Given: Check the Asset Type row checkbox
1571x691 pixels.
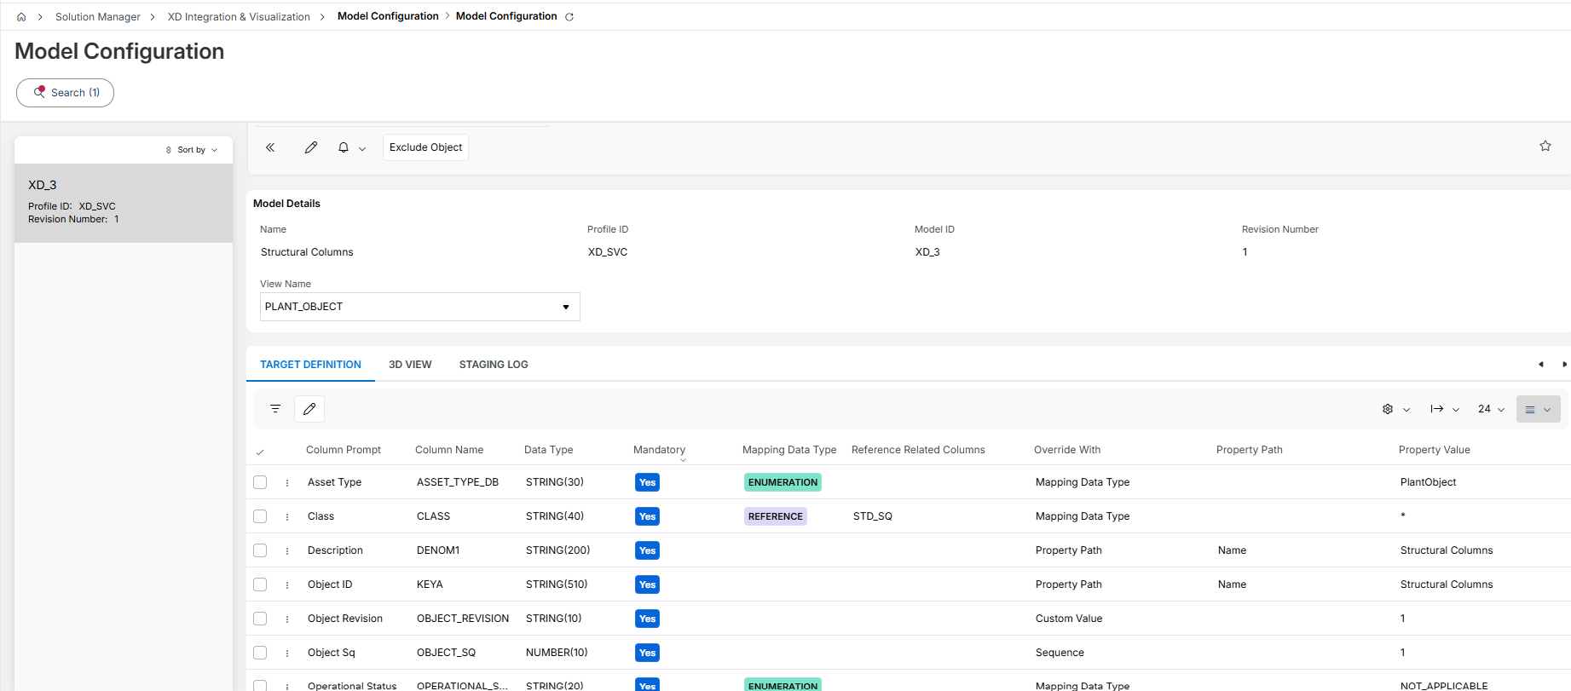Looking at the screenshot, I should tap(260, 482).
